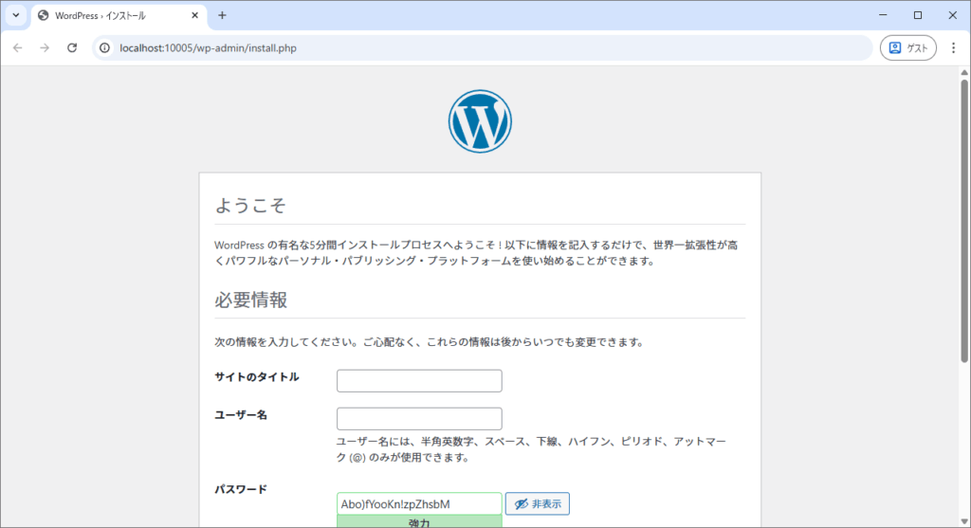Click the サイトのタイトル text field
This screenshot has height=528, width=971.
(419, 381)
